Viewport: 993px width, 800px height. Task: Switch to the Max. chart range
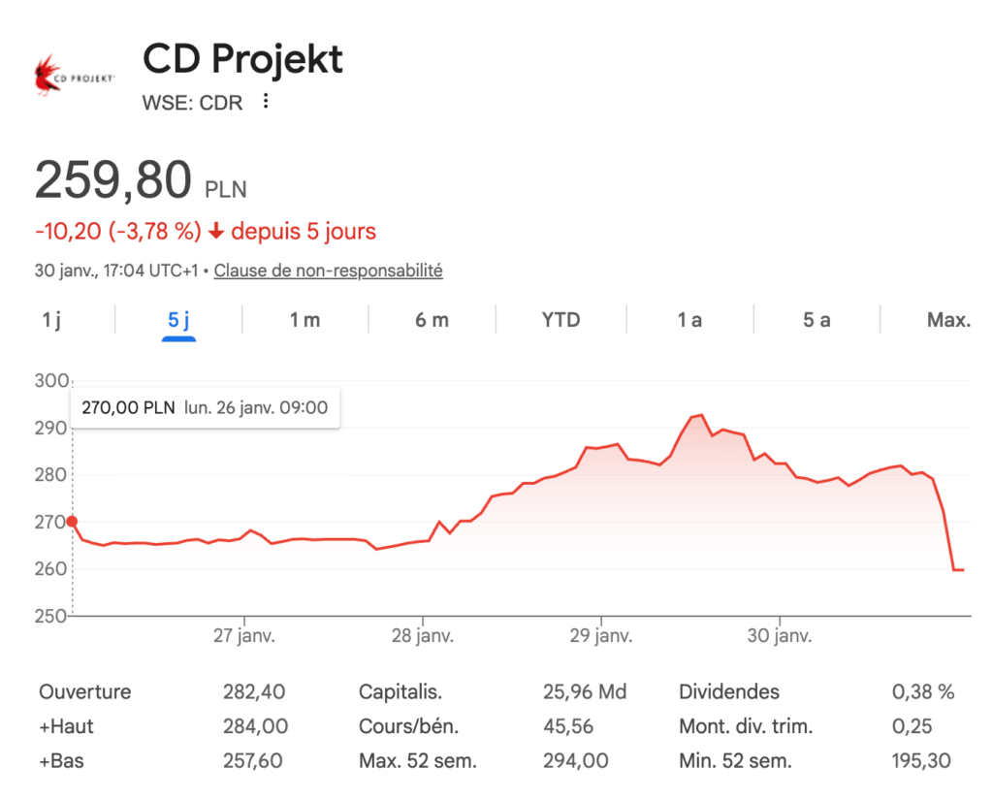(947, 319)
